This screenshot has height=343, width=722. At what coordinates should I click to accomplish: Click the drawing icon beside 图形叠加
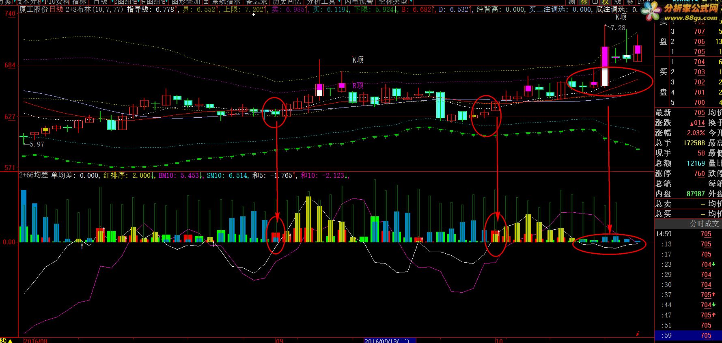(206, 2)
